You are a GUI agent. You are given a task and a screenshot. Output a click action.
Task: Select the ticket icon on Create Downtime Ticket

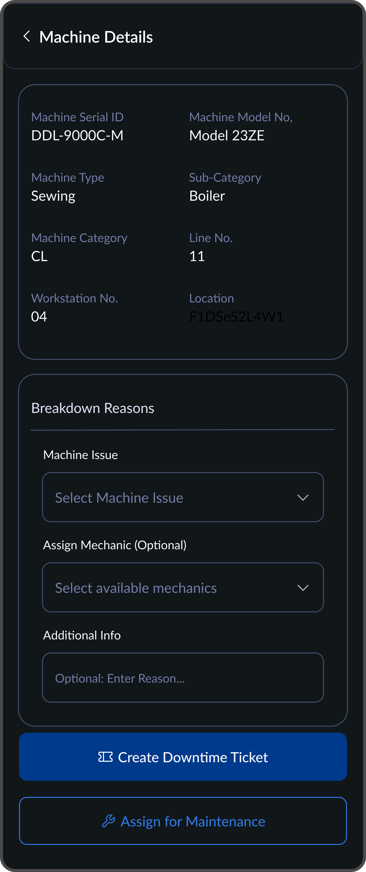point(106,757)
